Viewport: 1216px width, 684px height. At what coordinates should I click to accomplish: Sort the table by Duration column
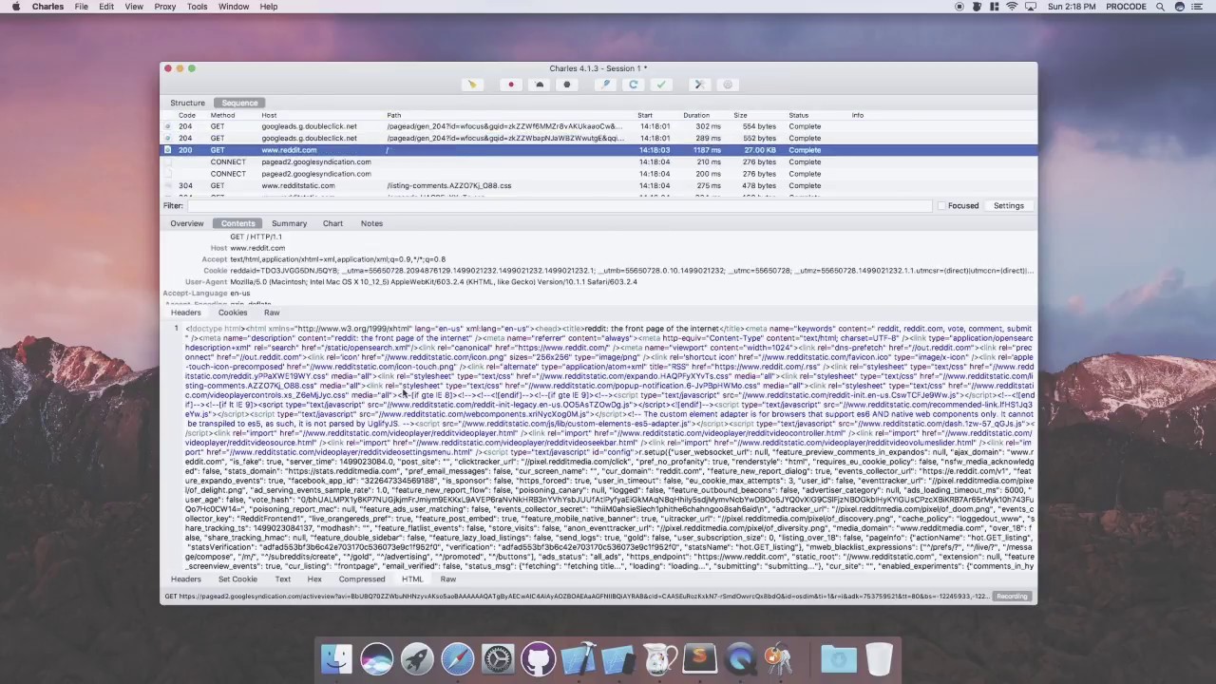coord(696,115)
